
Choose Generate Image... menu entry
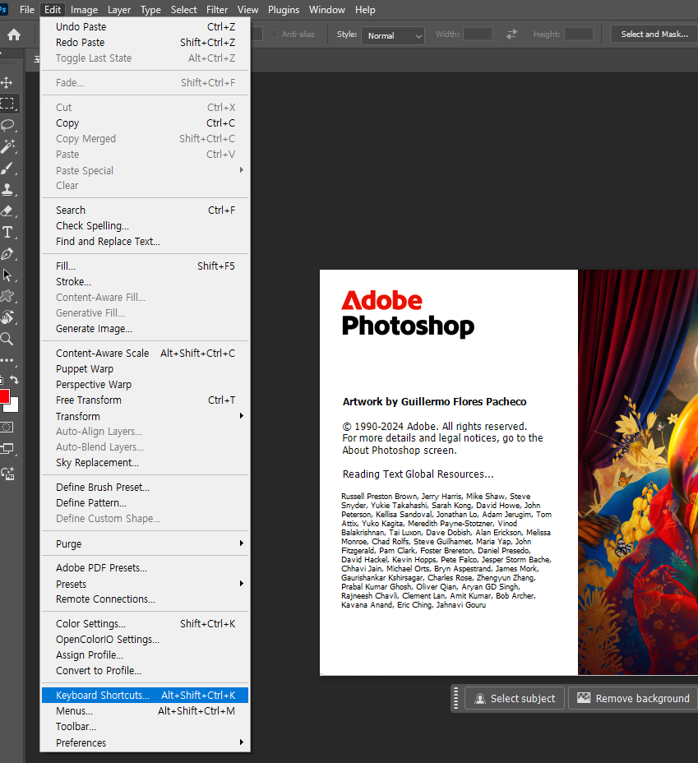tap(145, 328)
